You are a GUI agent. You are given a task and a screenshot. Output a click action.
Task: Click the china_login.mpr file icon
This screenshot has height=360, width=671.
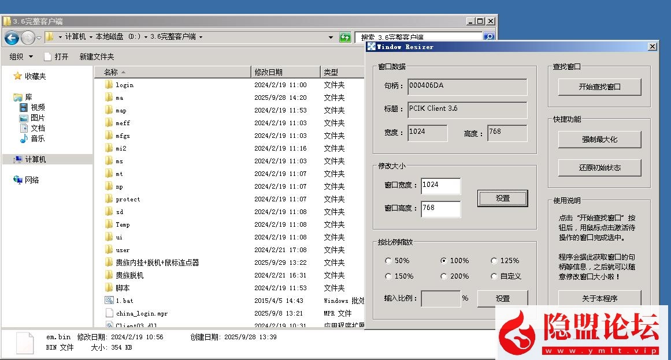click(x=109, y=313)
